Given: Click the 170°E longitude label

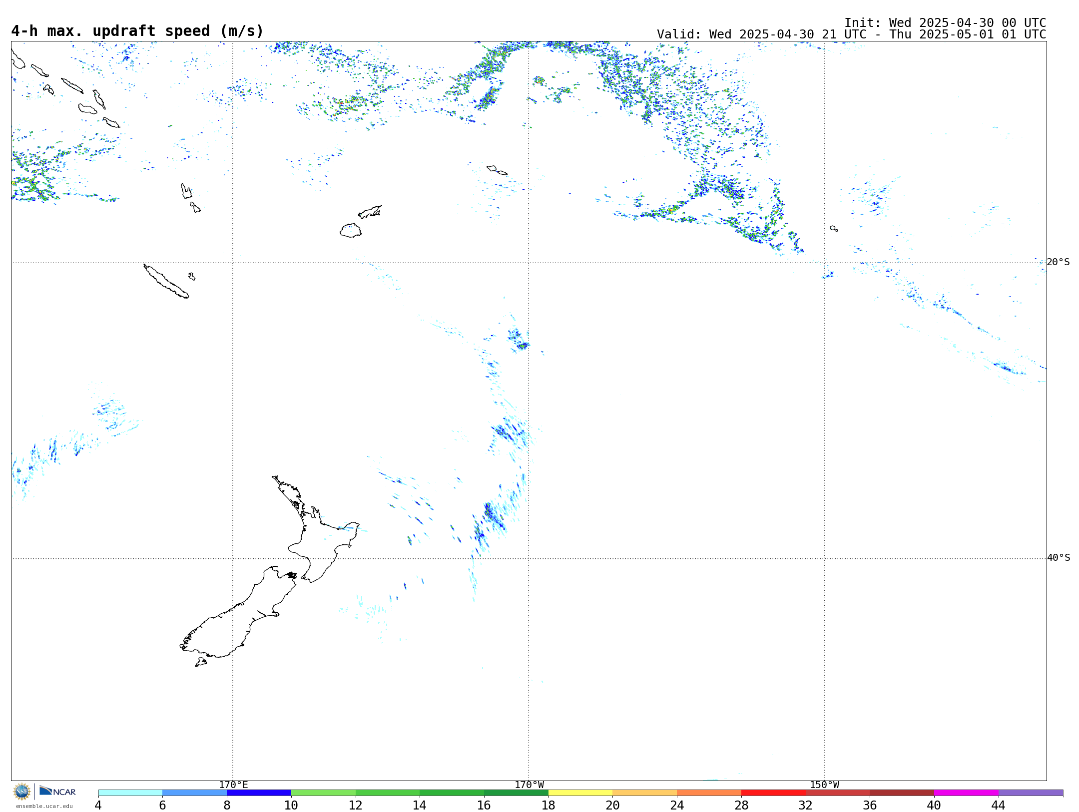Looking at the screenshot, I should (x=233, y=785).
